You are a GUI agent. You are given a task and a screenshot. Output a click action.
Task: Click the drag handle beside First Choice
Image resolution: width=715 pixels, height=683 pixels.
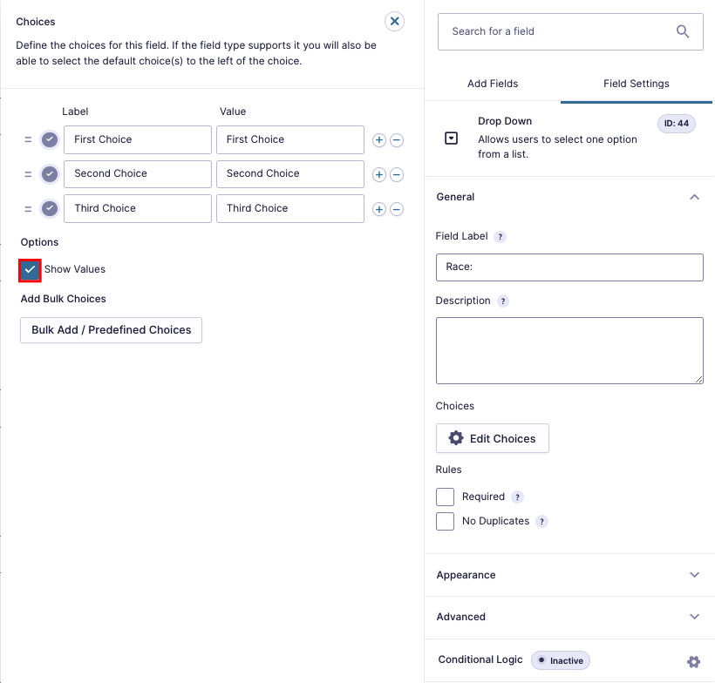(x=29, y=139)
